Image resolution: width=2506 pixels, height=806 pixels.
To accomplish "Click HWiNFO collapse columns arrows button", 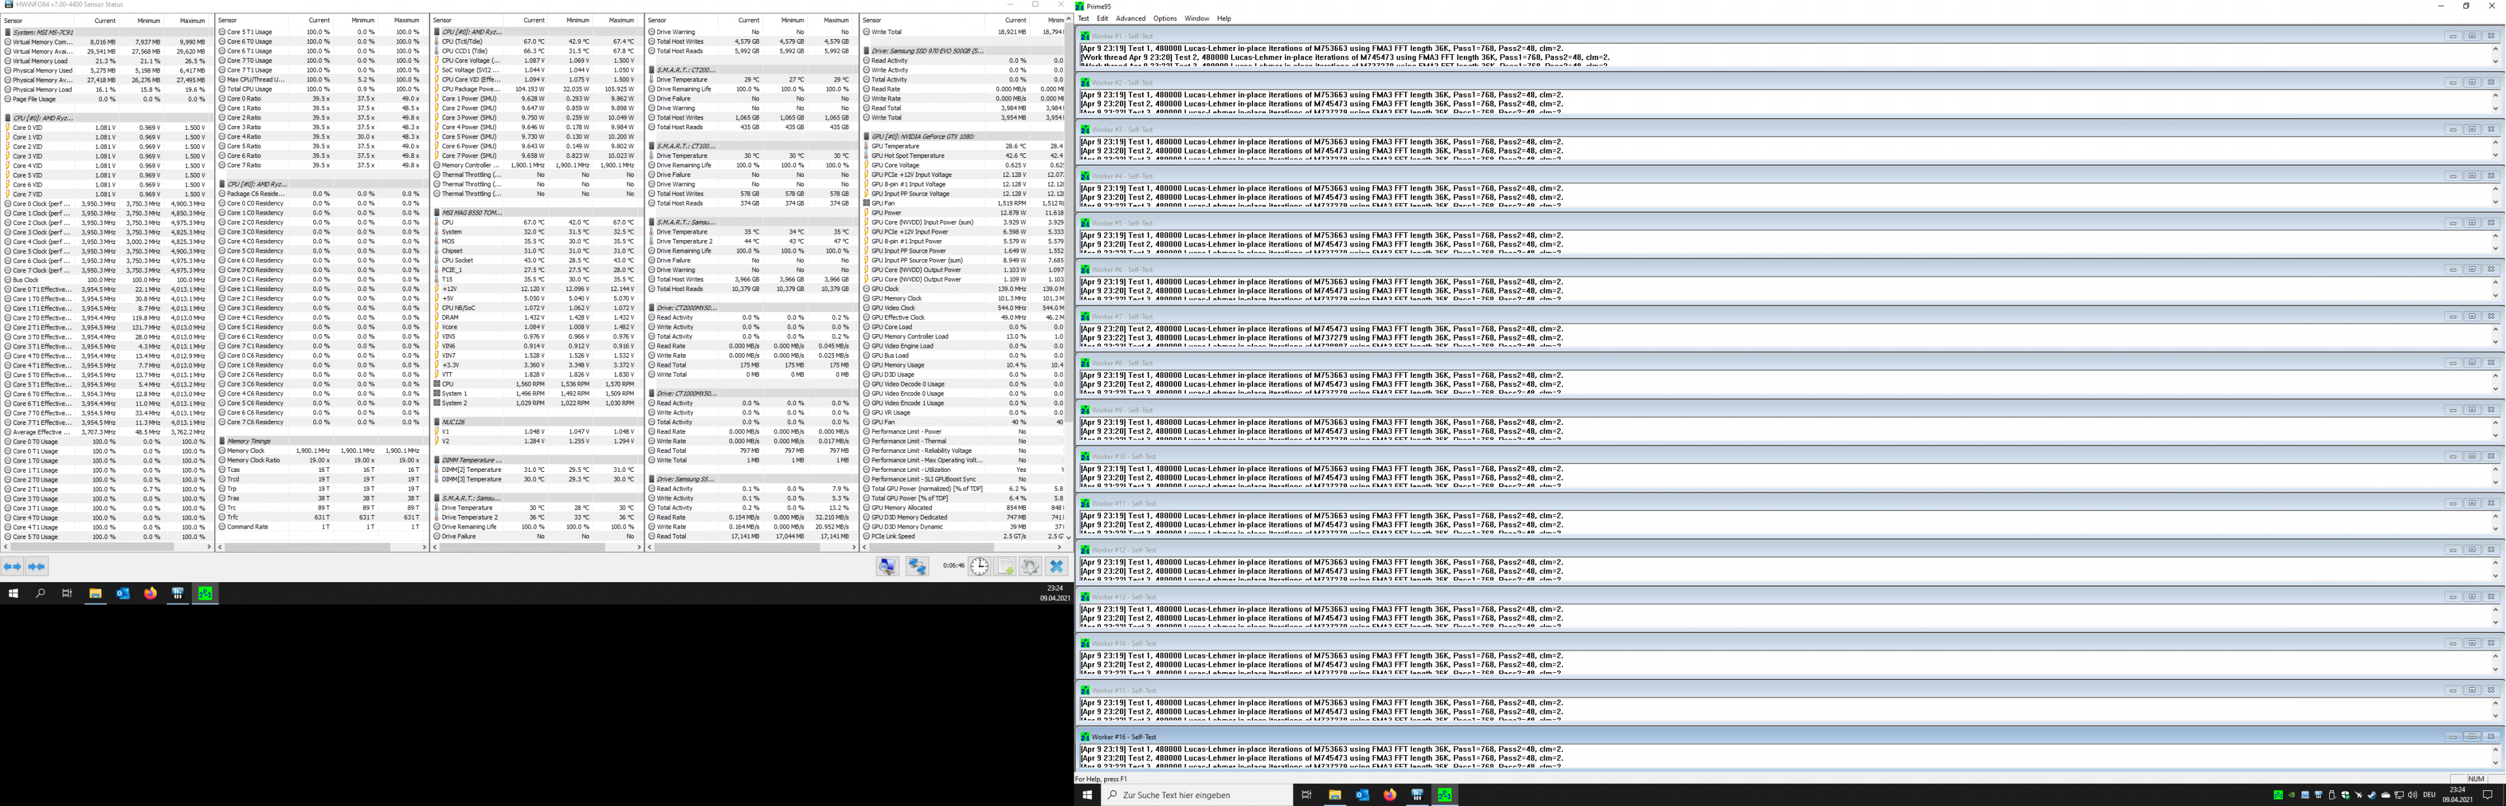I will (x=37, y=566).
